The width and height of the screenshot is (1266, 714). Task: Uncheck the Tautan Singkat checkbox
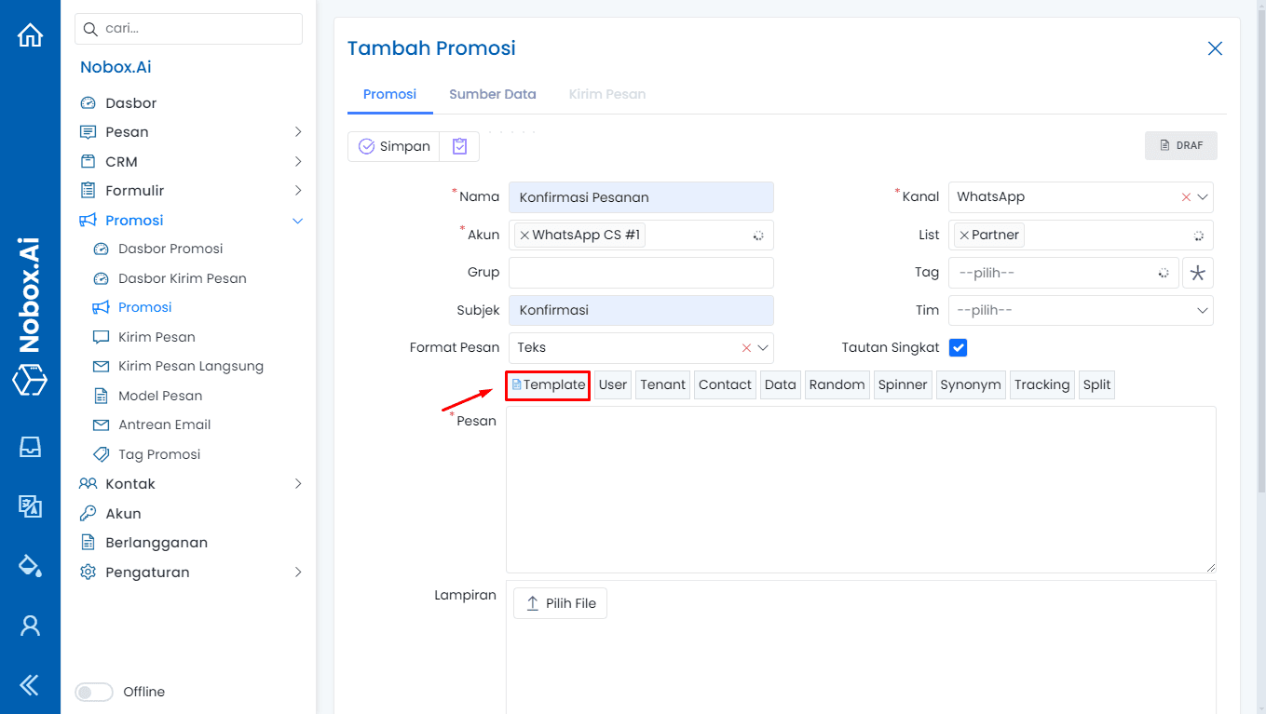click(x=958, y=347)
